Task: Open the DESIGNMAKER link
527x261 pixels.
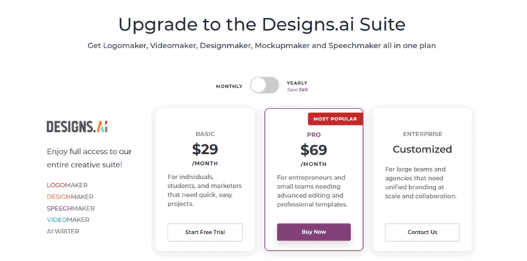Action: pos(70,197)
